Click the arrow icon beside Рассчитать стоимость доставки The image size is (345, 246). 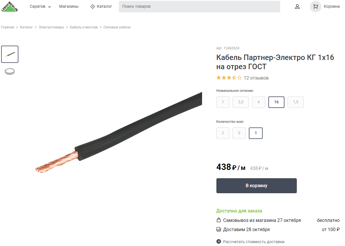(x=219, y=242)
